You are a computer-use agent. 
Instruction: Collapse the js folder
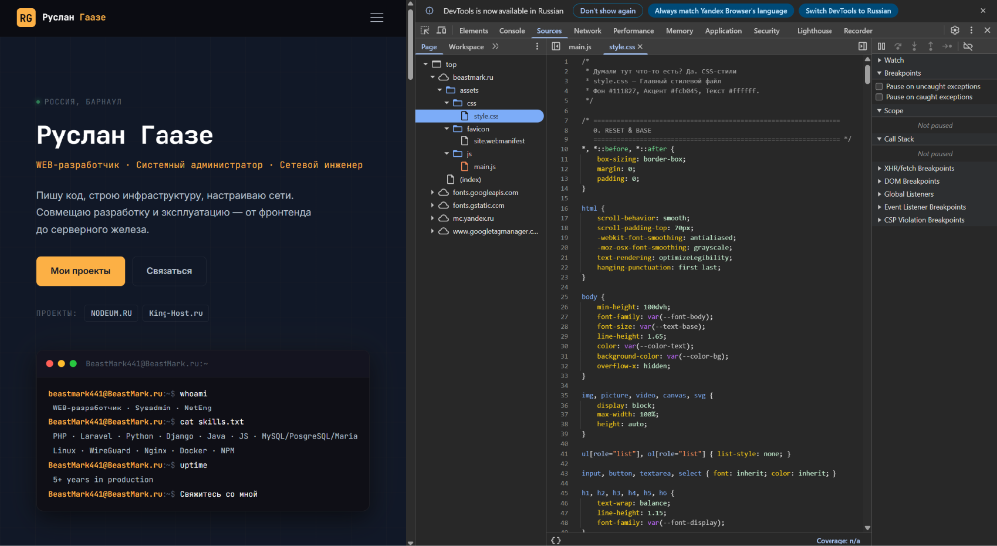pos(447,154)
